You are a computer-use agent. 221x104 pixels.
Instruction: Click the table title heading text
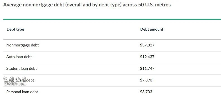pos(87,5)
